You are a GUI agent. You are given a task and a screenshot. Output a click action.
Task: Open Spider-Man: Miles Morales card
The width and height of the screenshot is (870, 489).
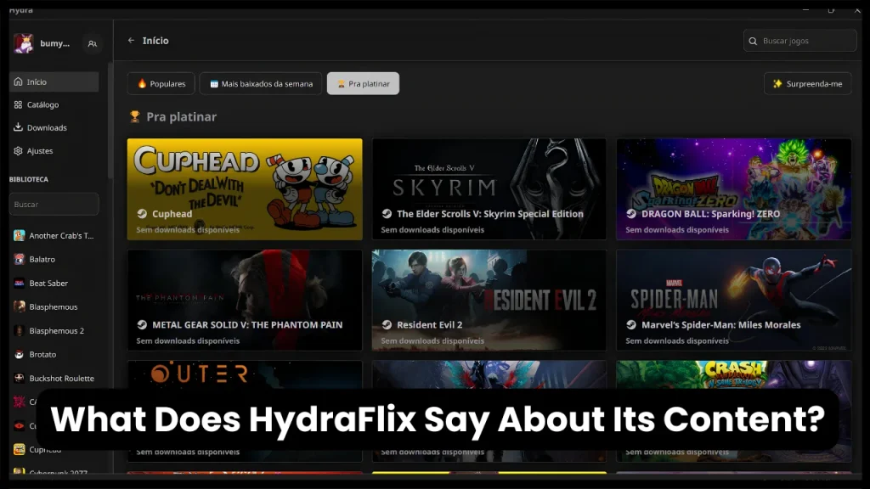733,300
